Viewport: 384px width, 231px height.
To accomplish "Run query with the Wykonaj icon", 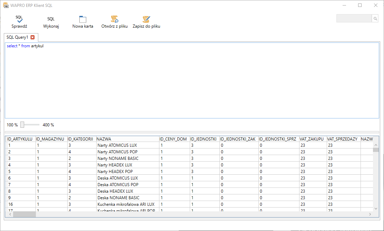I will (51, 20).
